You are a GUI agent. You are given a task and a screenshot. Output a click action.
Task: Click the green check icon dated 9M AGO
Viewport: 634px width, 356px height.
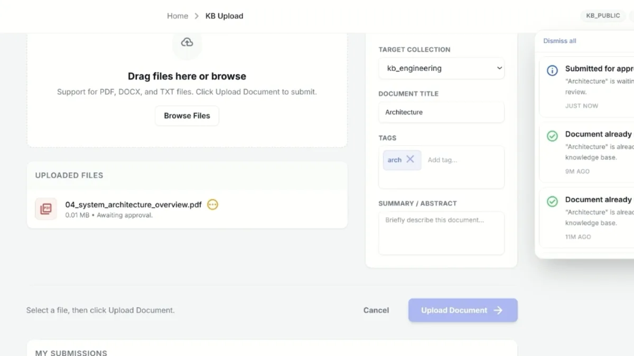coord(552,136)
